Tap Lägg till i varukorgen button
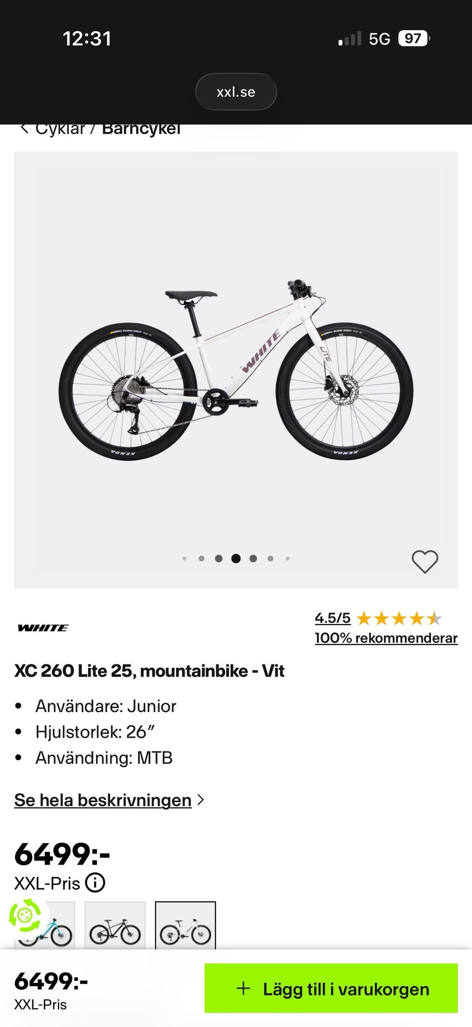 coord(331,989)
